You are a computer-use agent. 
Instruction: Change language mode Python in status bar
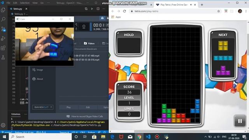(x=91, y=132)
